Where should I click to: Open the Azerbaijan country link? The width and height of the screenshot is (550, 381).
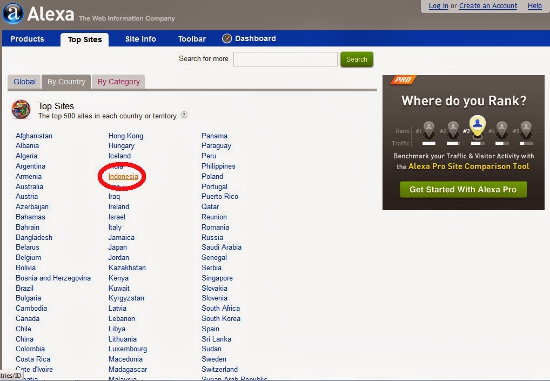click(x=32, y=206)
